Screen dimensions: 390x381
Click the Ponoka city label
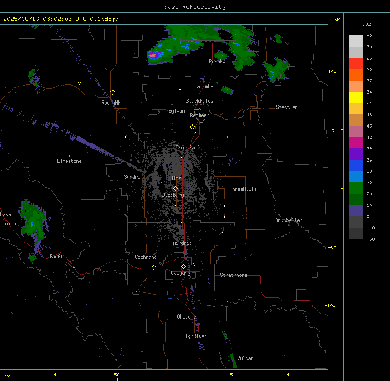[217, 62]
